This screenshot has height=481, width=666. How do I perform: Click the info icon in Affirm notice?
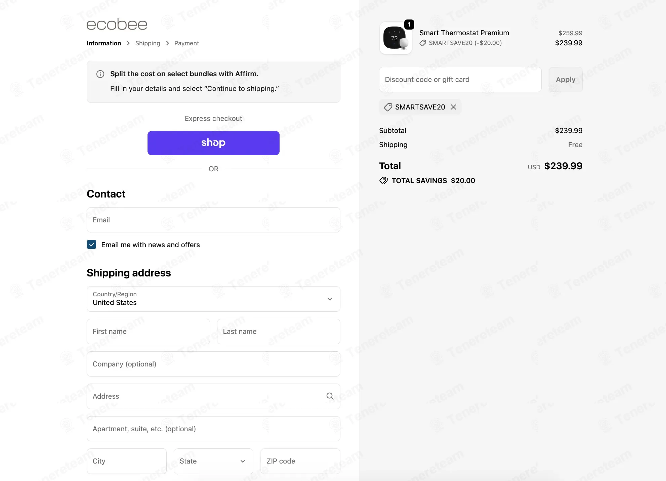point(100,74)
